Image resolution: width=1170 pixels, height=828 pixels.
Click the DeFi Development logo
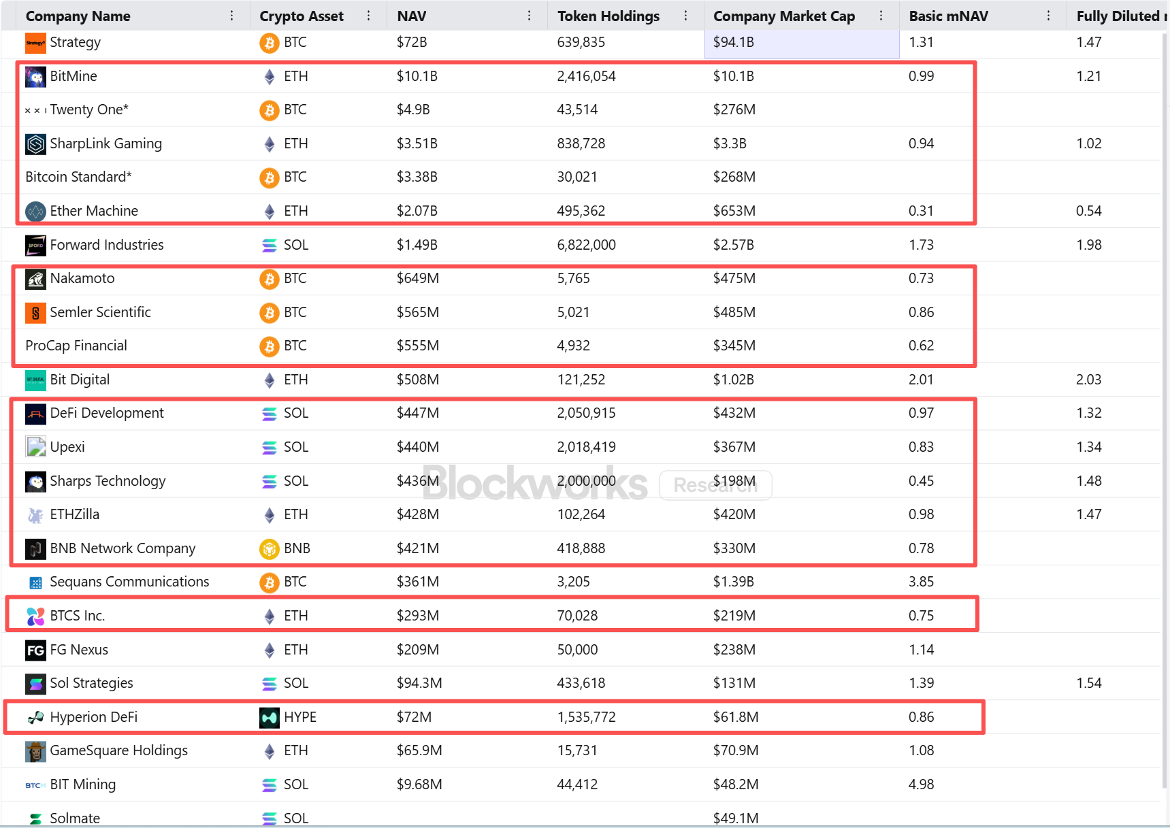(x=35, y=414)
